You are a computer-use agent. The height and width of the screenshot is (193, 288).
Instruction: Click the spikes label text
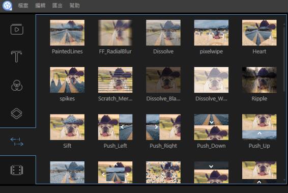(x=67, y=99)
